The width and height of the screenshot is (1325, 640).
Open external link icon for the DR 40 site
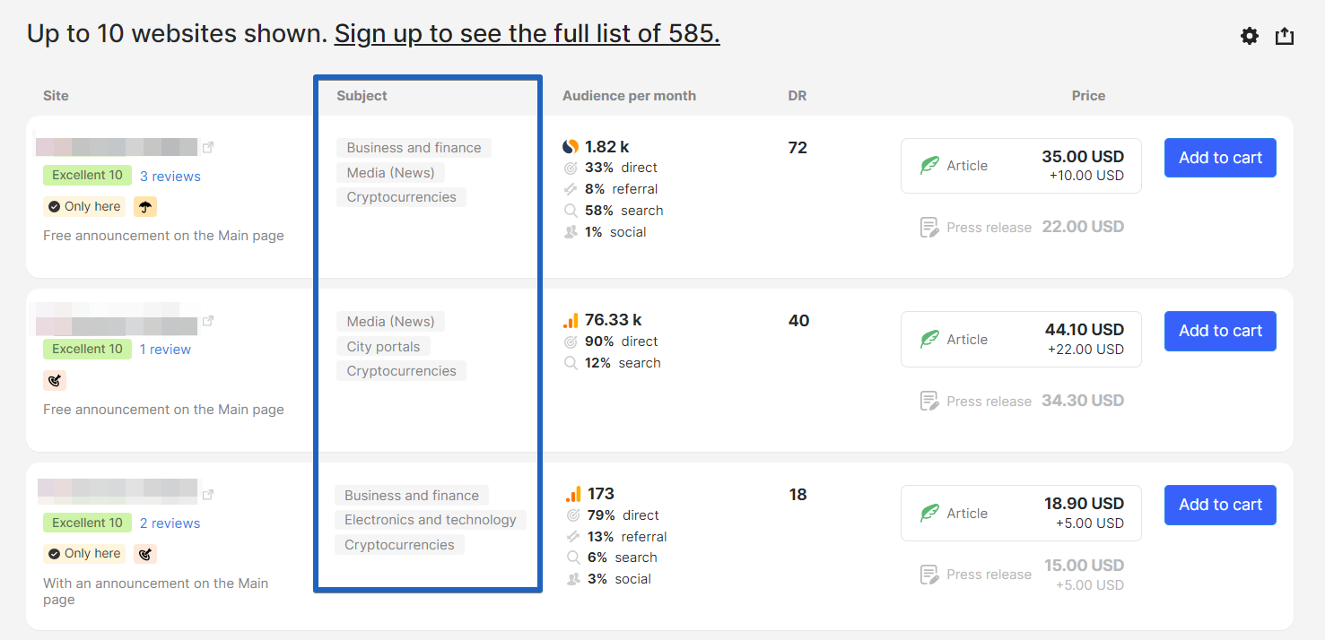coord(208,321)
